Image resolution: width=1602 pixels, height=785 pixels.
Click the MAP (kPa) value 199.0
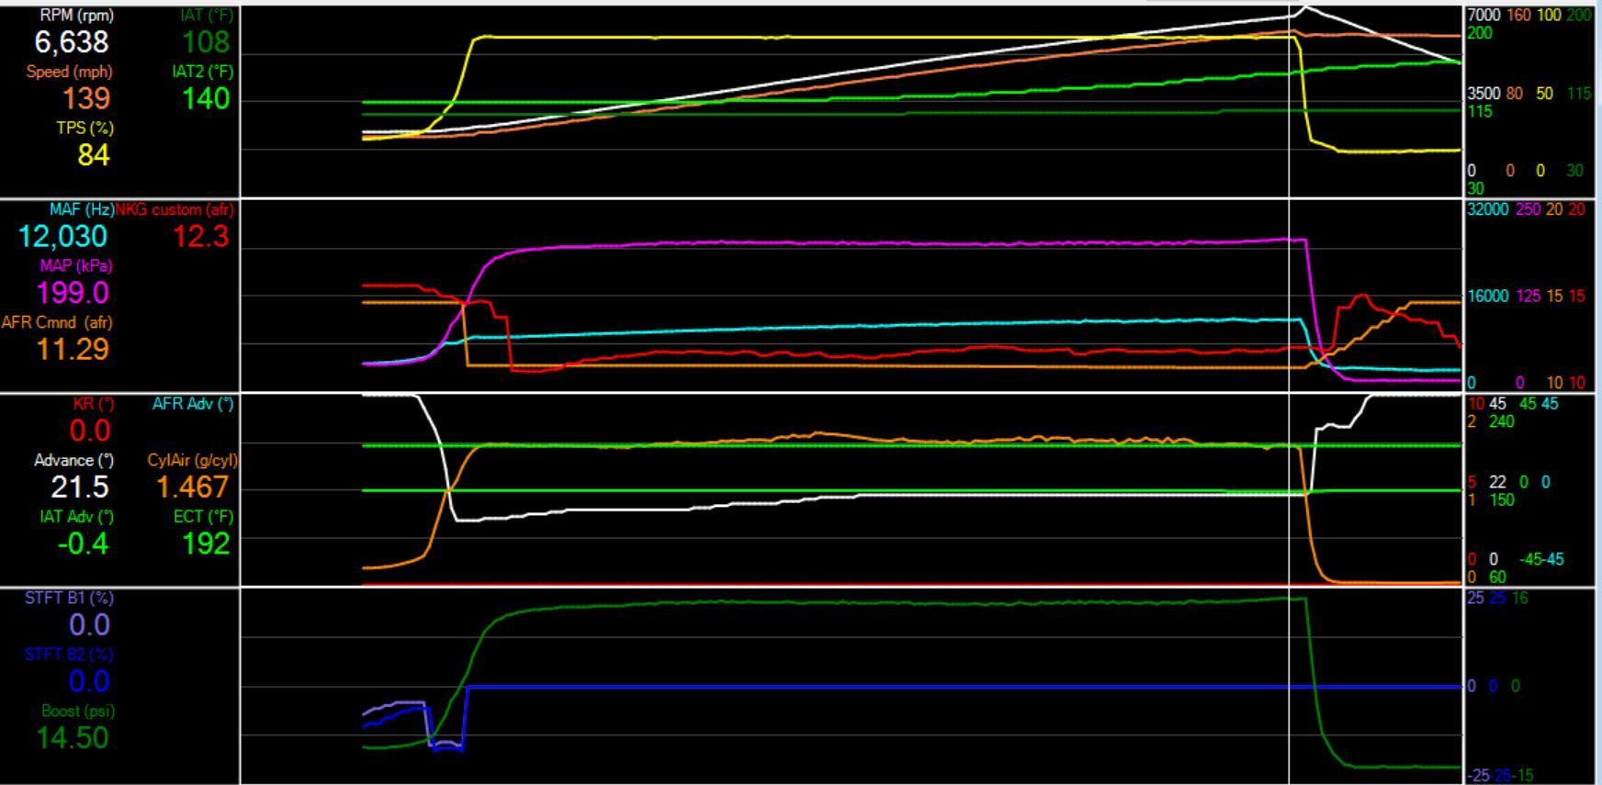(x=73, y=293)
